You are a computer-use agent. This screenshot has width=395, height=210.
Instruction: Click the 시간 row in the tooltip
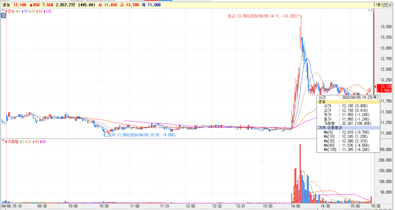click(348, 98)
